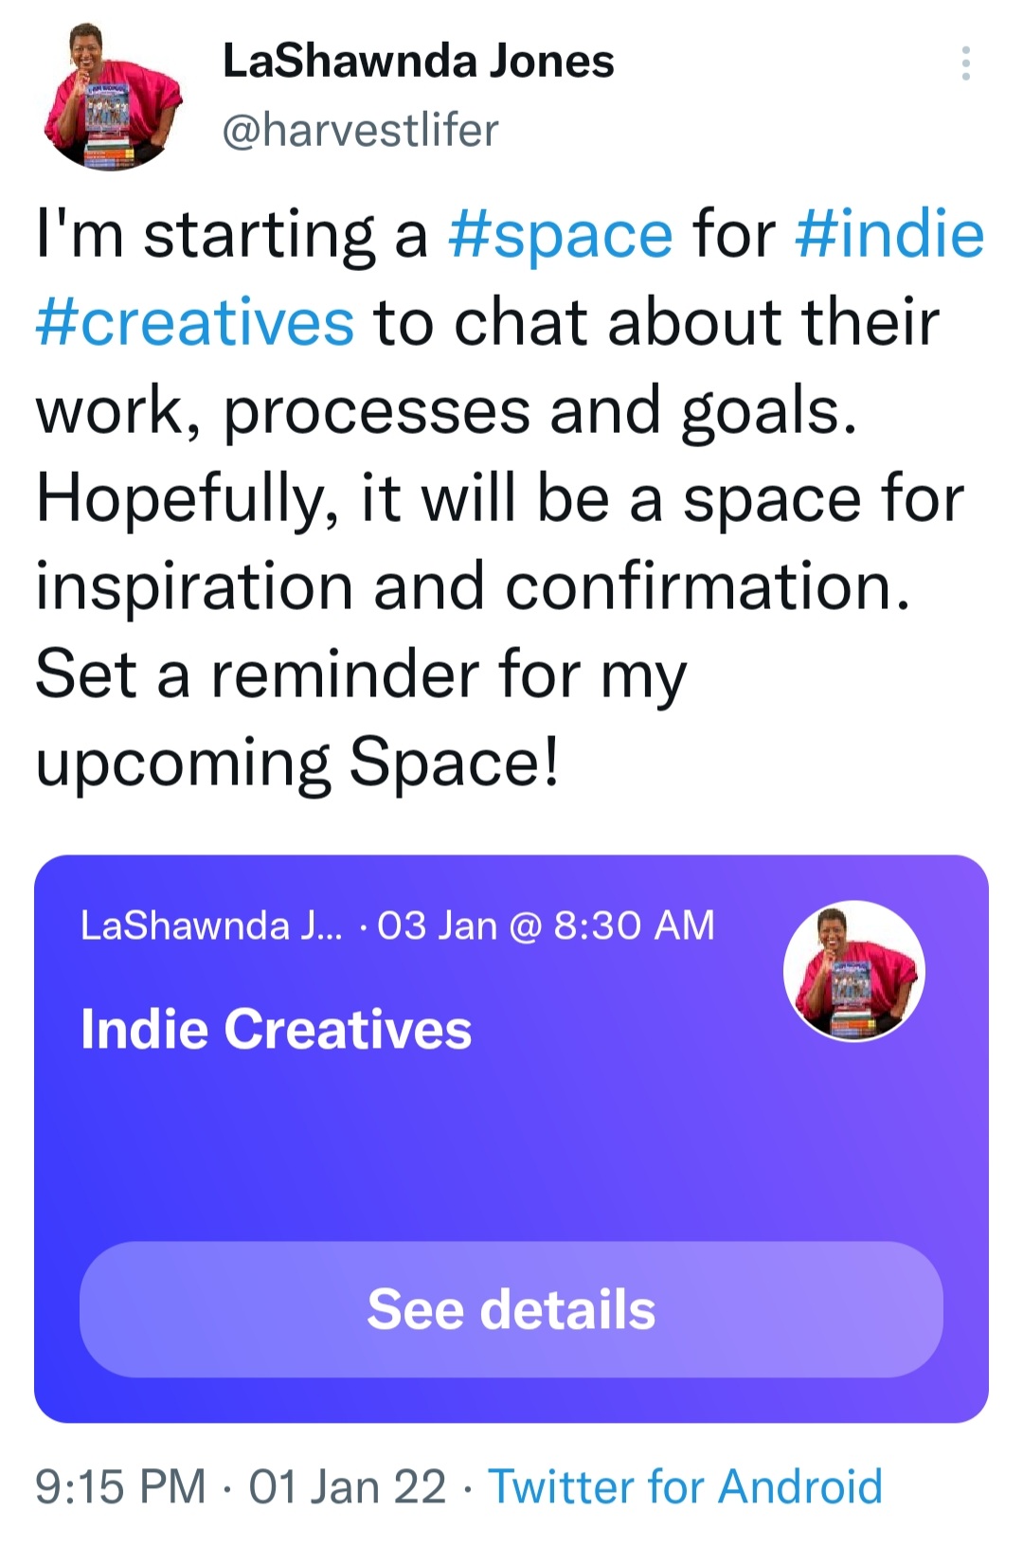Open the tweet's three-dot more options menu
The image size is (1023, 1546).
(x=965, y=63)
